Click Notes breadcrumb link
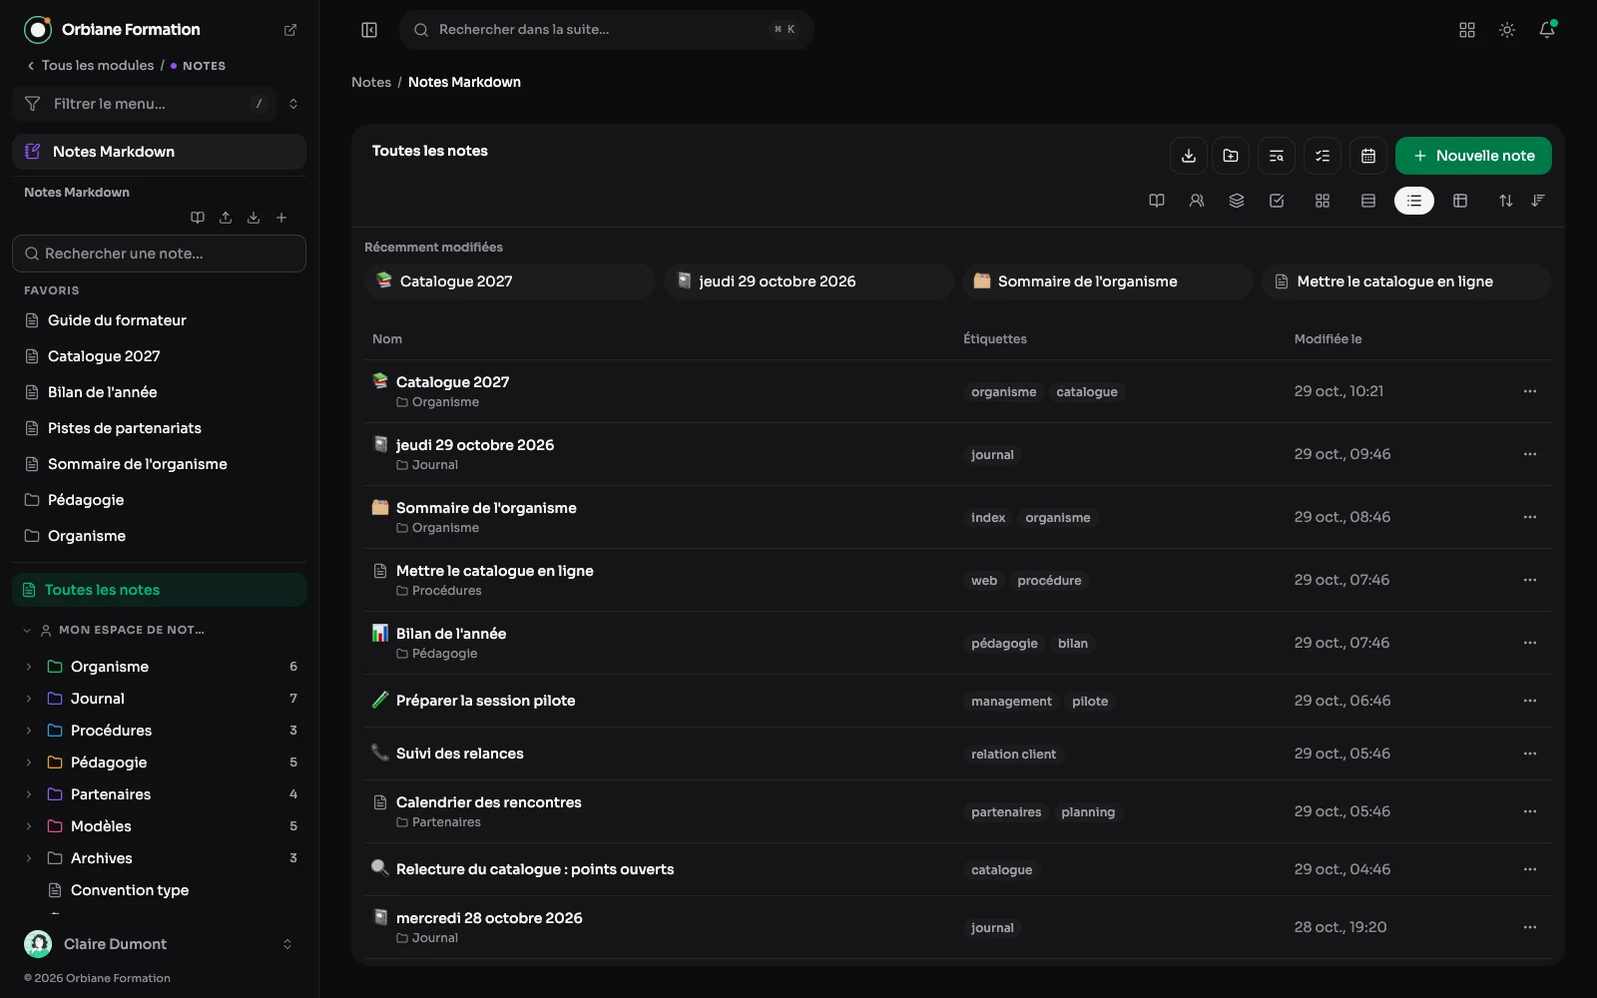 pyautogui.click(x=371, y=82)
